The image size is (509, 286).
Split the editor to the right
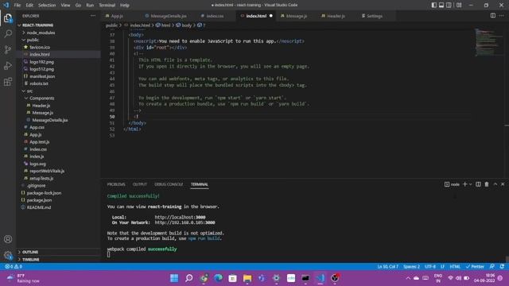pyautogui.click(x=493, y=16)
